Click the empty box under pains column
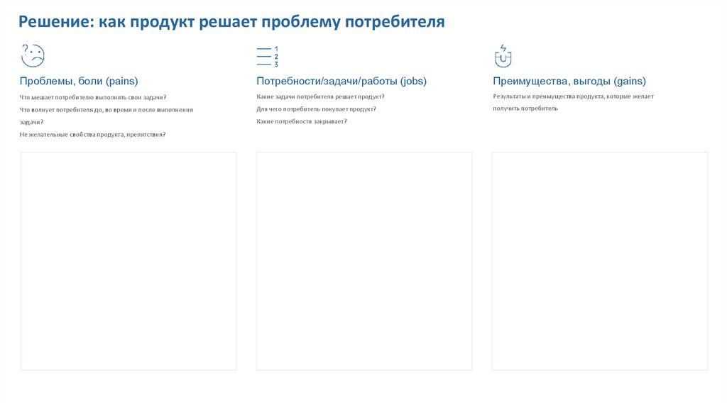 129,261
